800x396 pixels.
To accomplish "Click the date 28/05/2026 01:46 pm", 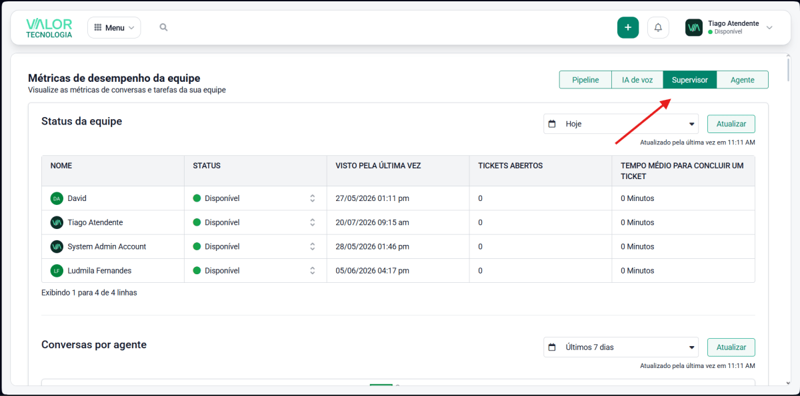I will click(373, 246).
